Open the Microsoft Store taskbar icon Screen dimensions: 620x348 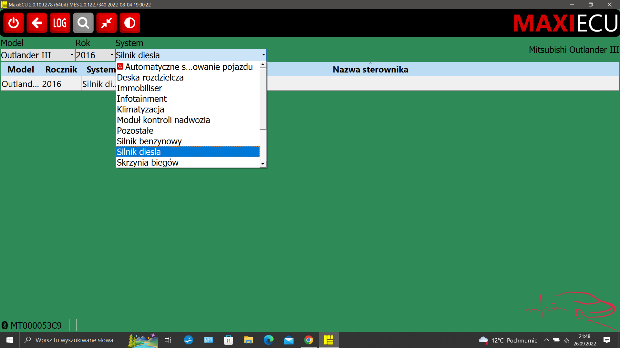(x=228, y=340)
